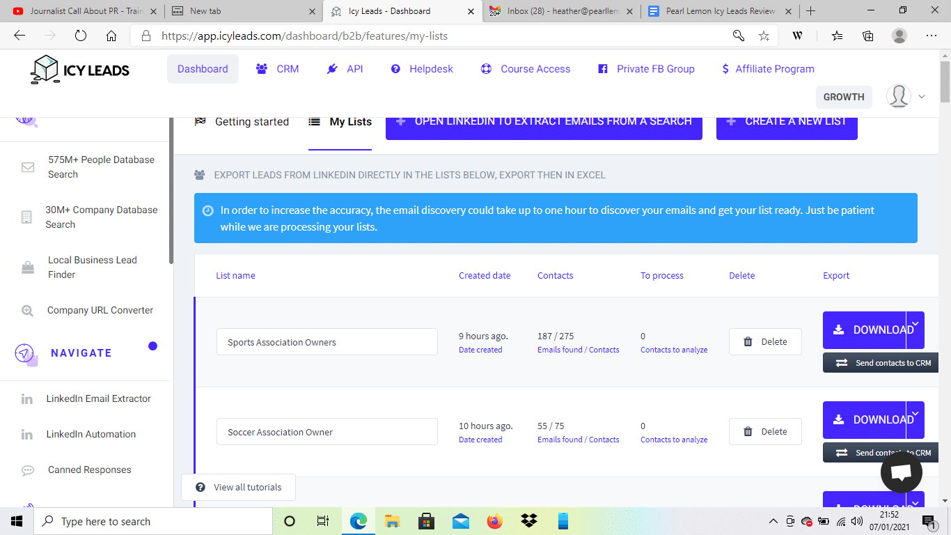Open browser settings ellipsis menu

click(x=932, y=36)
